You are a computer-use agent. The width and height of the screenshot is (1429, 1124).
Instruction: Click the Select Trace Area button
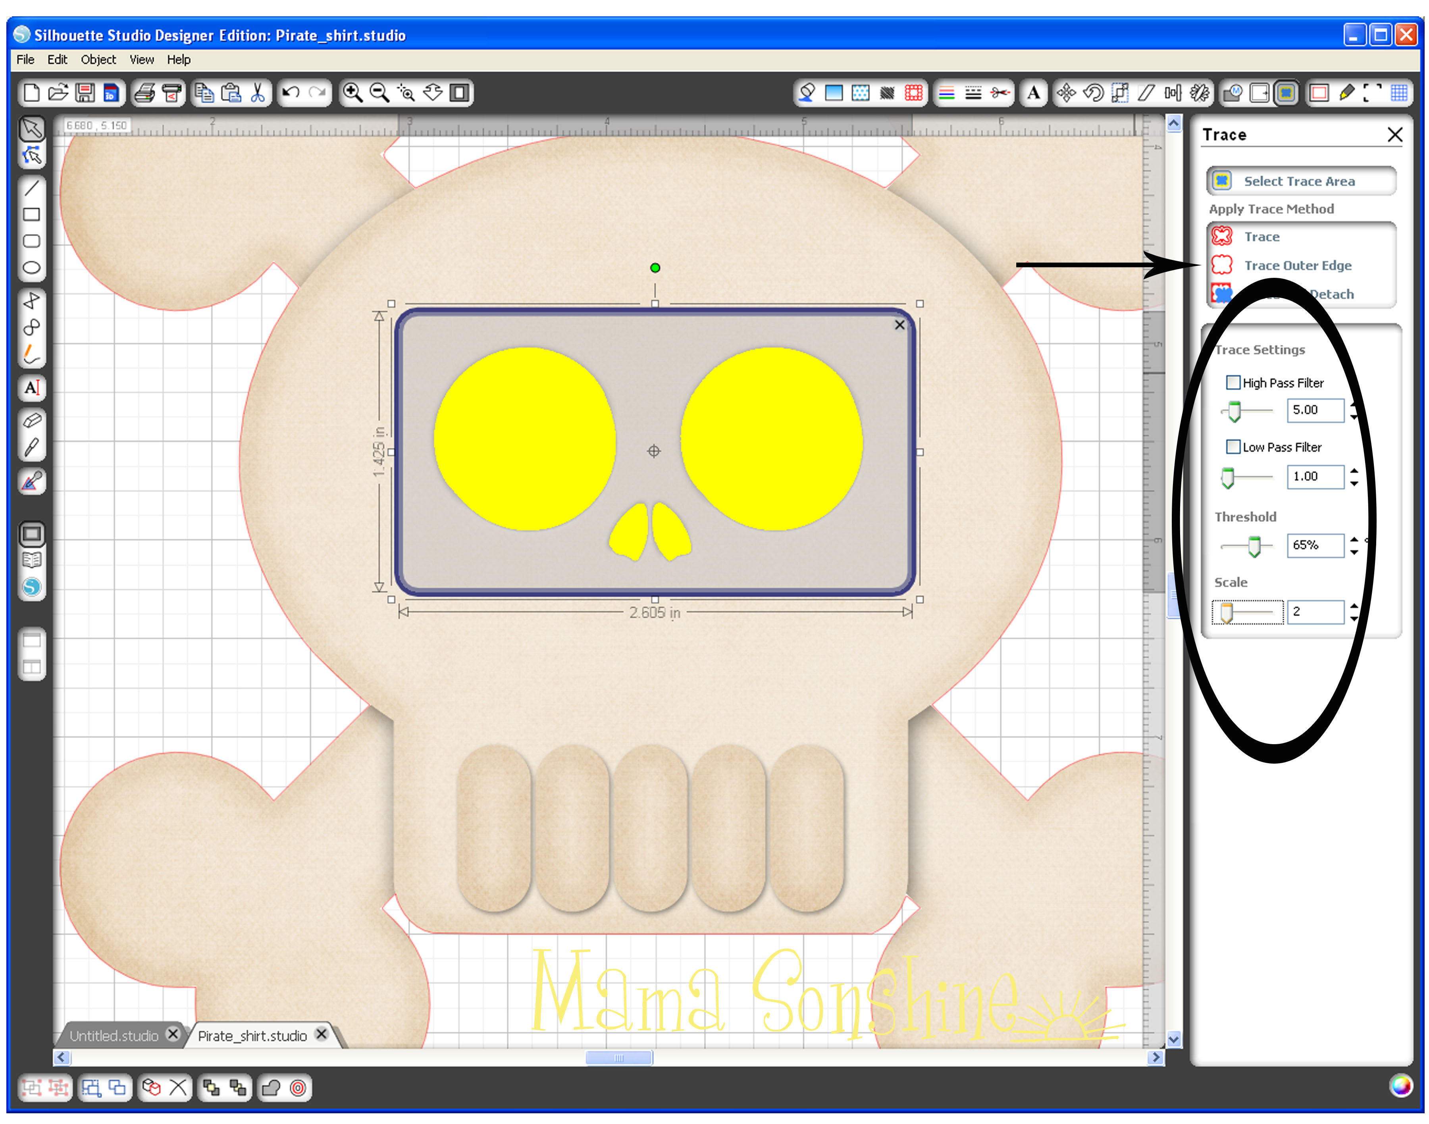tap(1299, 181)
